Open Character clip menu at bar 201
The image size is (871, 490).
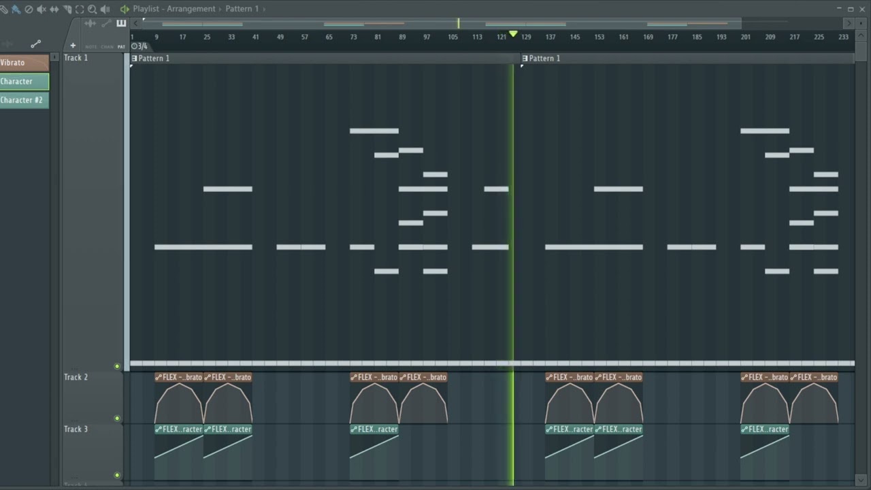coord(744,429)
